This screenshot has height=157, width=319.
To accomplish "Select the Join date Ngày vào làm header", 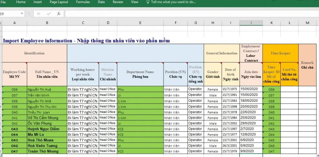I will [x=251, y=74].
